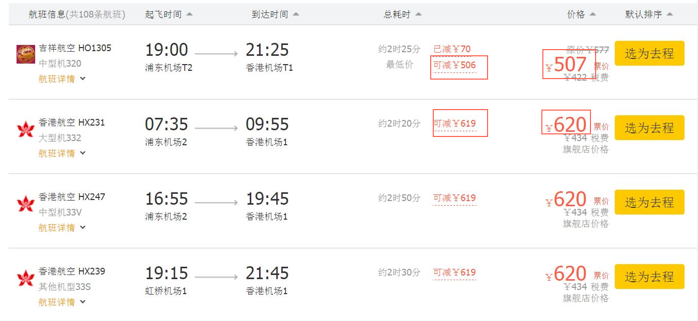This screenshot has width=698, height=321.
Task: Open the default sort (默认排序) header
Action: pos(649,14)
